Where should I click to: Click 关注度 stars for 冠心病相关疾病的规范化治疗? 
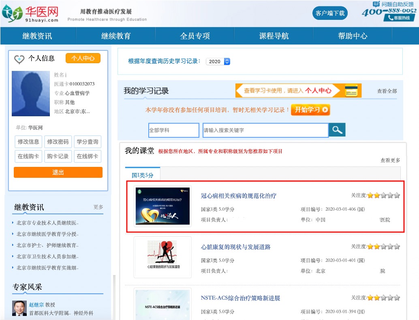click(x=383, y=195)
